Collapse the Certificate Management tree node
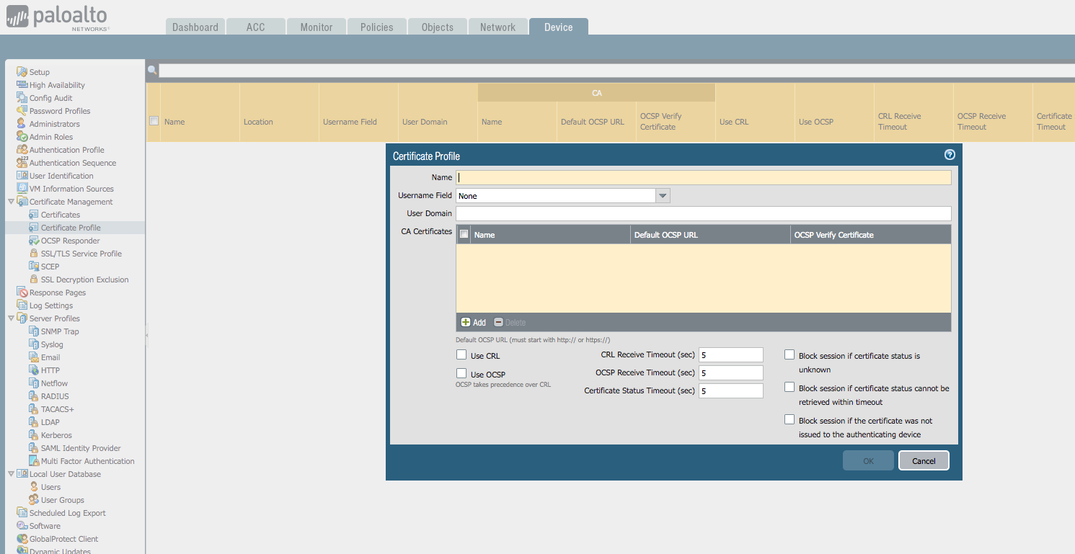 coord(11,202)
